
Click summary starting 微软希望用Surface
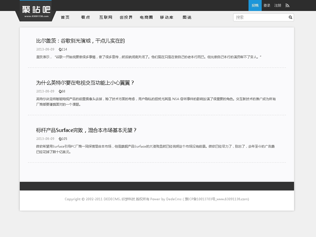[x=155, y=149]
